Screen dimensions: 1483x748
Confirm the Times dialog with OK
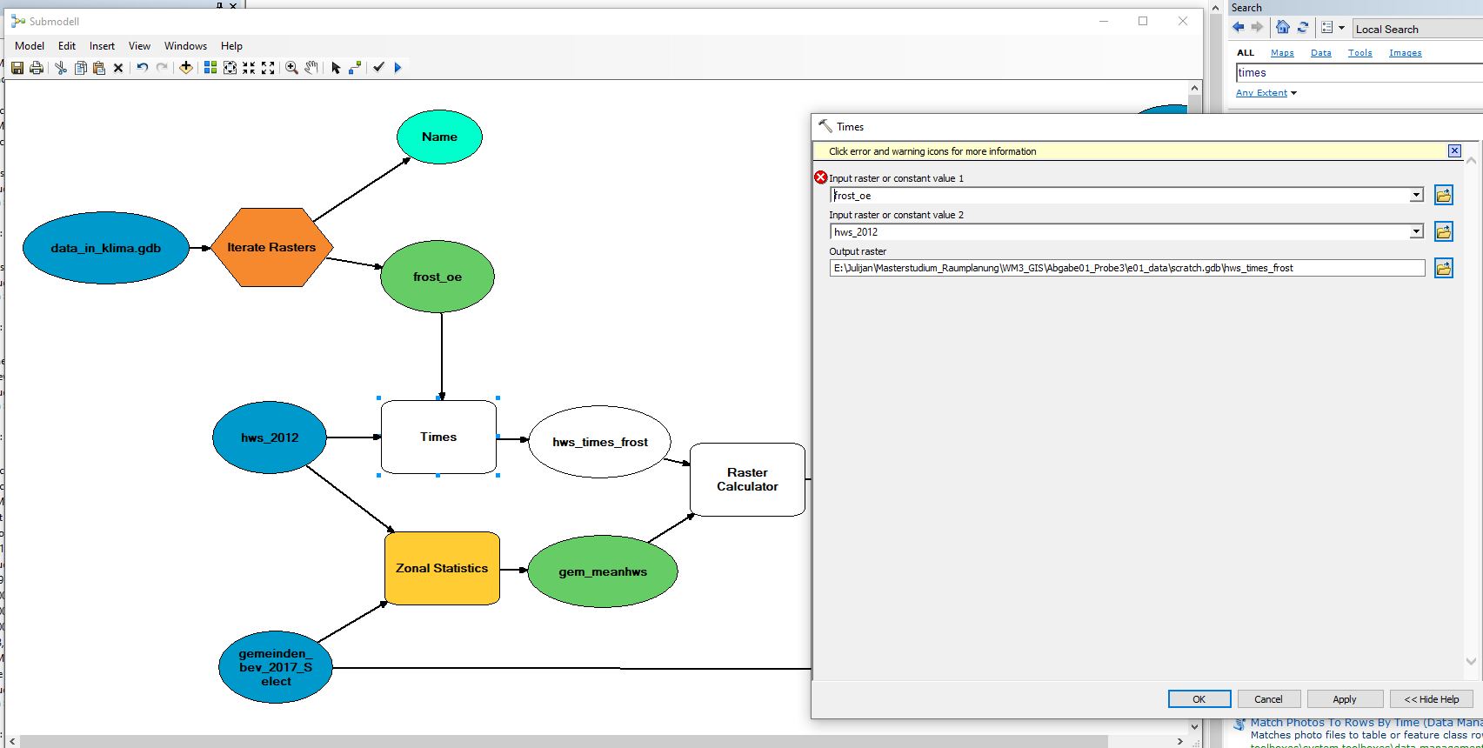coord(1199,699)
